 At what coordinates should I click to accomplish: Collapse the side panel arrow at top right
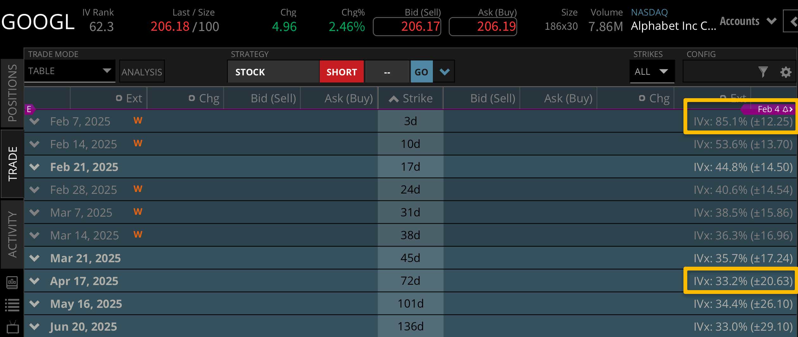click(x=792, y=21)
